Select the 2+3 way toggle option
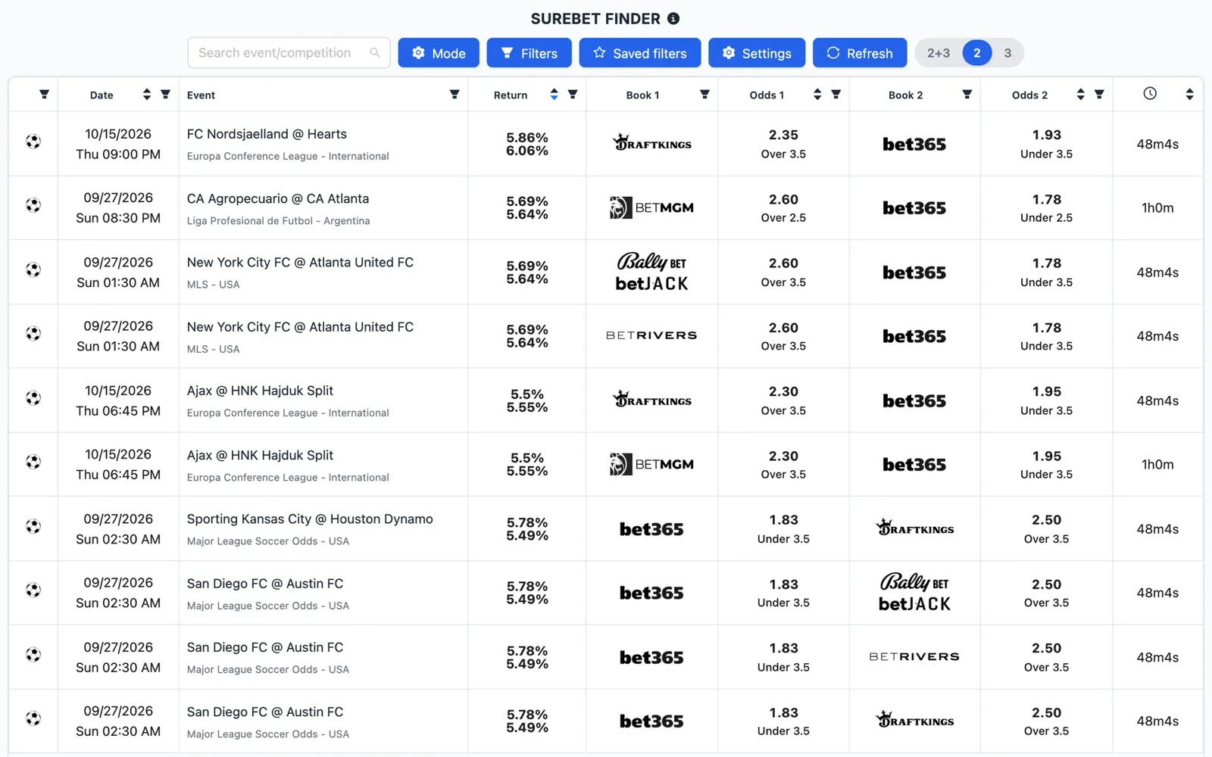1212x757 pixels. (x=939, y=53)
